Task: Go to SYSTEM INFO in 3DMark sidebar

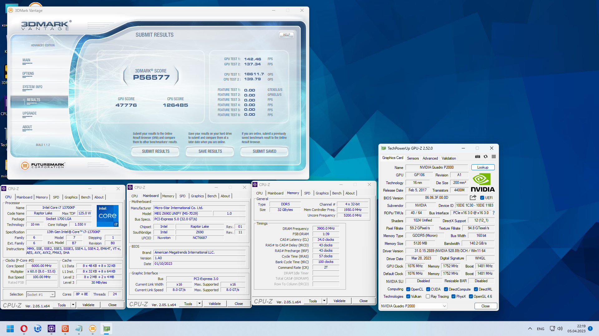Action: click(x=32, y=87)
